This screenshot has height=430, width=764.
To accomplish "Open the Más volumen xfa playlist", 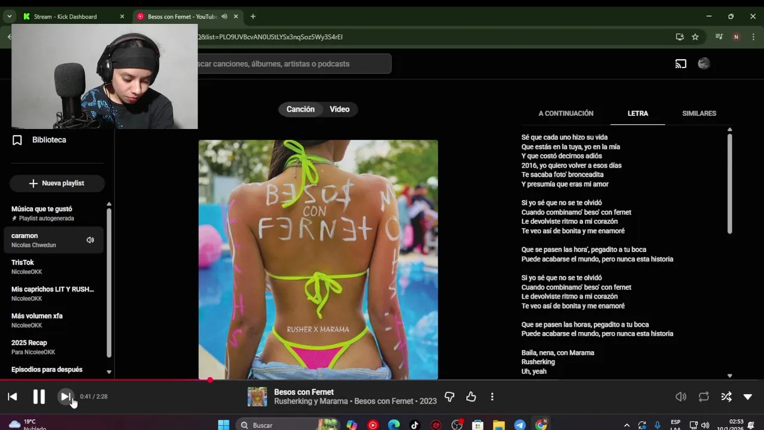I will [x=54, y=320].
